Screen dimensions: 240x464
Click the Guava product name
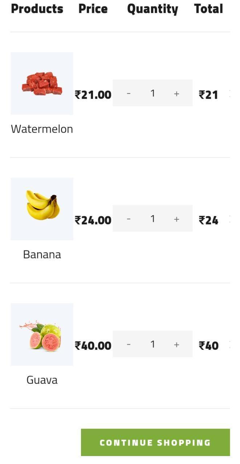[x=42, y=380]
